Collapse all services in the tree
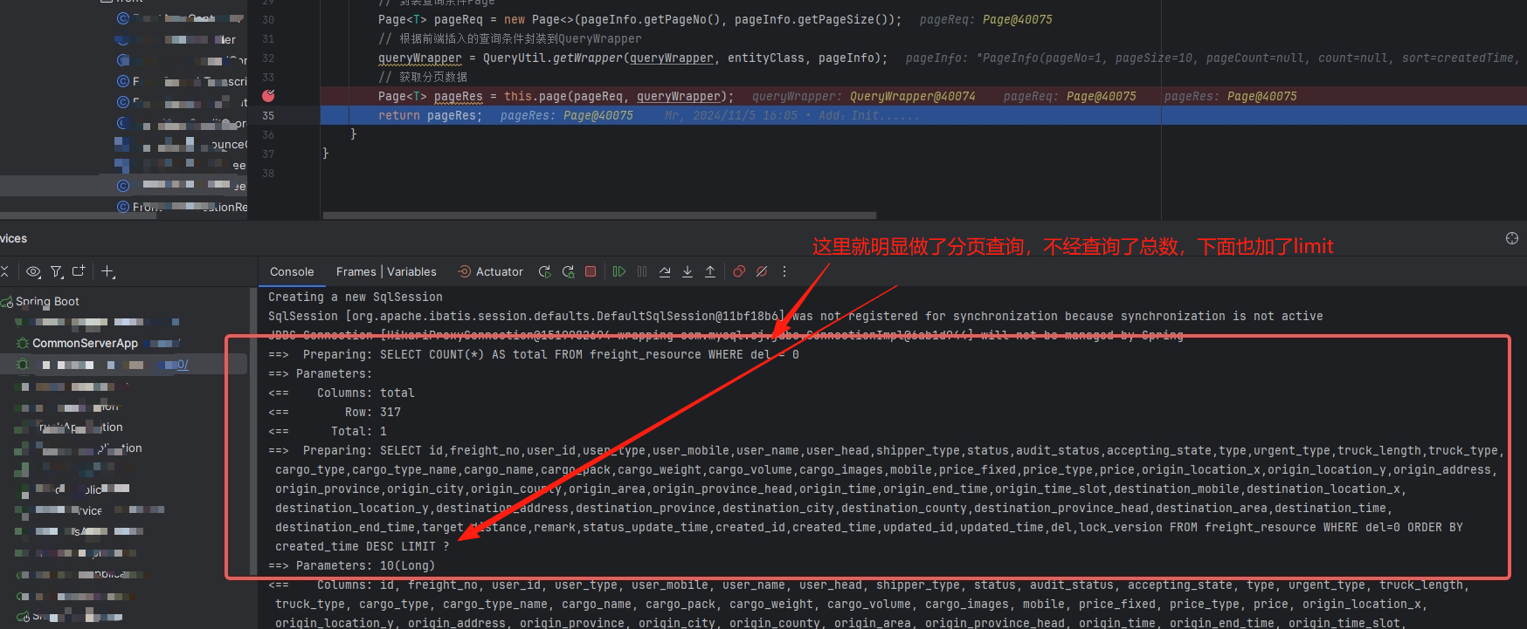Viewport: 1527px width, 629px height. tap(4, 271)
